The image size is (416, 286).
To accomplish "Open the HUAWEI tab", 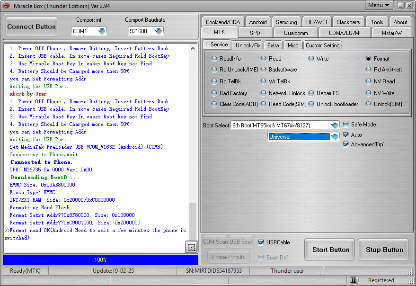I will [317, 22].
